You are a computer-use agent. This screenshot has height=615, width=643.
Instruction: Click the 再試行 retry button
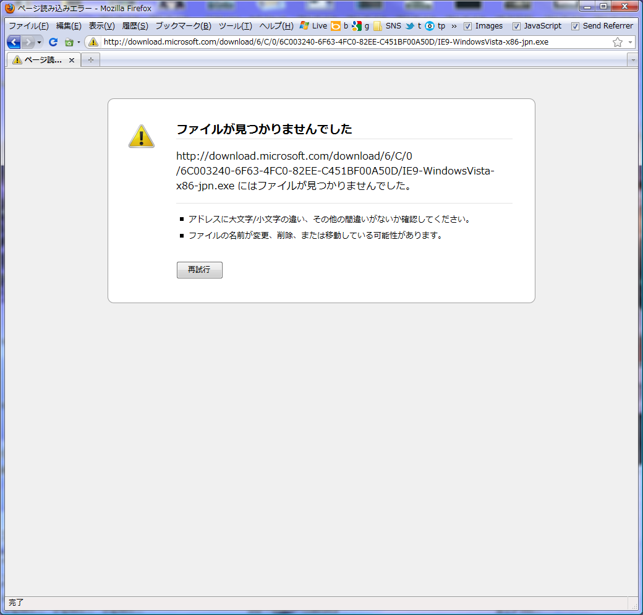pos(200,270)
